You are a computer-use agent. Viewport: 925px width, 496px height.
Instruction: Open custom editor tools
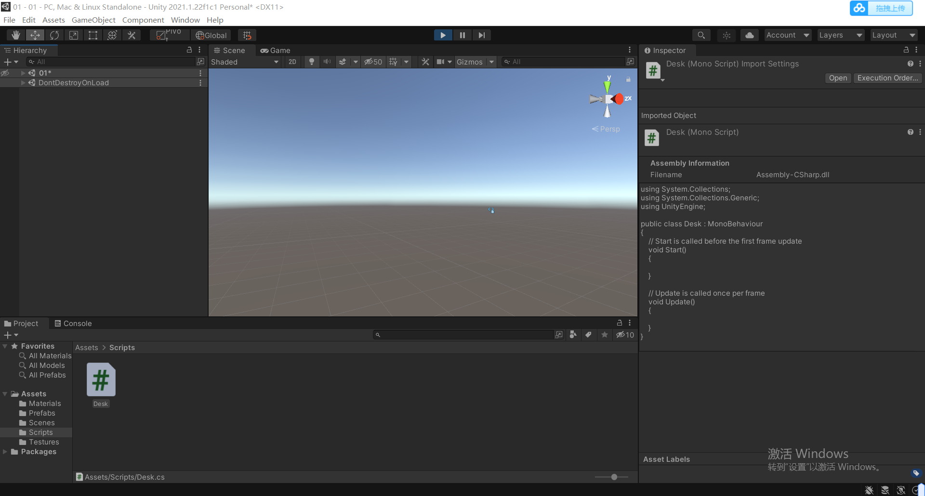point(132,35)
